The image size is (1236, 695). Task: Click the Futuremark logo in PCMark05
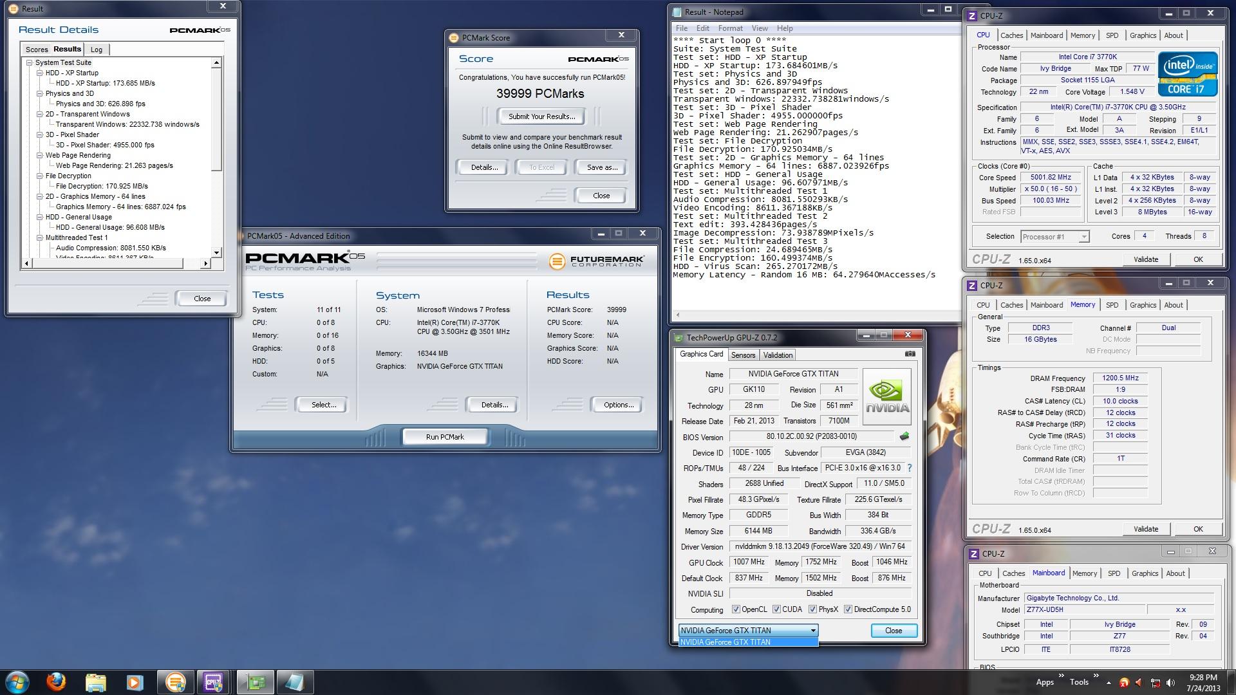coord(595,261)
